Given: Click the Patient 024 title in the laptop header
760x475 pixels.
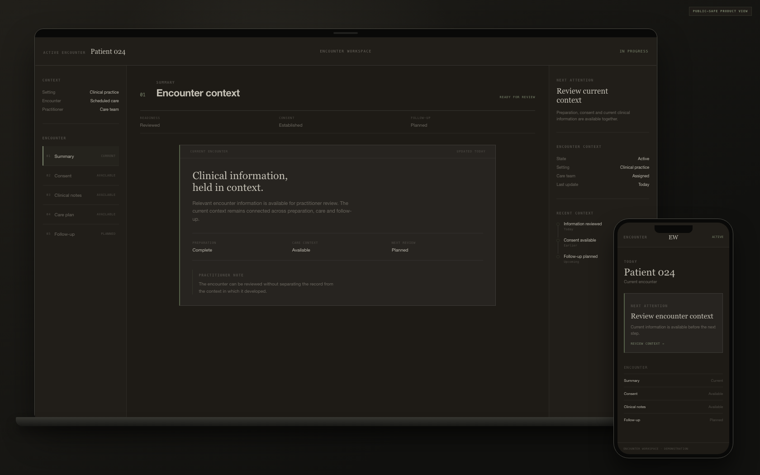Looking at the screenshot, I should (x=108, y=52).
